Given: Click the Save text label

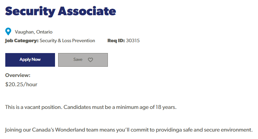Looking at the screenshot, I should tap(78, 60).
